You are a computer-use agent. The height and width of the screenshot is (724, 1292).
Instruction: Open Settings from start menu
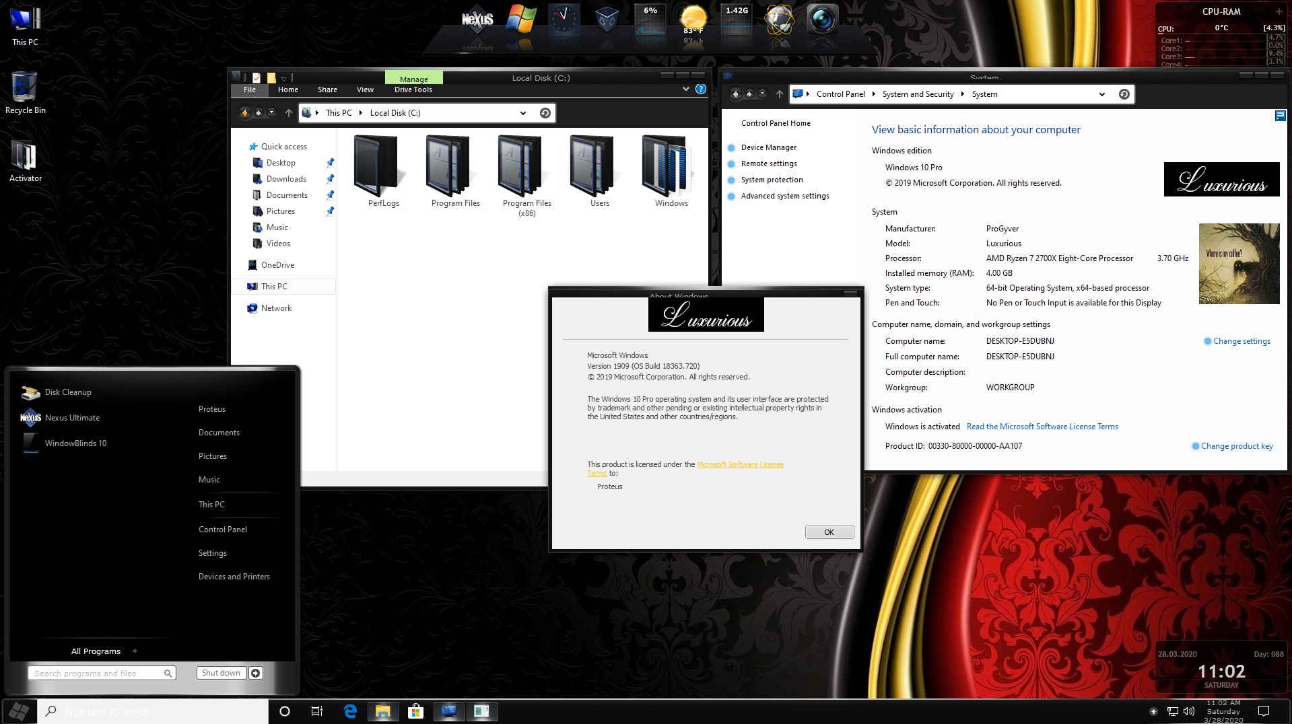click(213, 553)
